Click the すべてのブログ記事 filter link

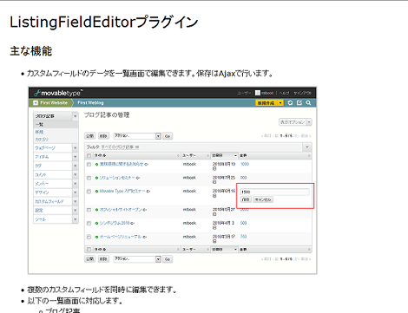(x=118, y=147)
